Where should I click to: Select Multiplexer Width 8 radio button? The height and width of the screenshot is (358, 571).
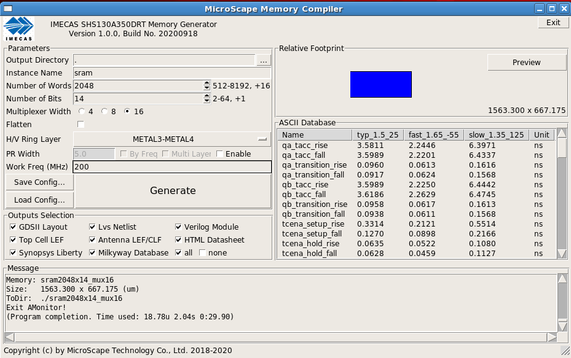(x=104, y=112)
